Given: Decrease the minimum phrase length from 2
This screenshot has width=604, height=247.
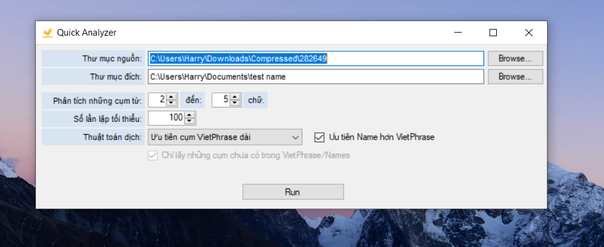Looking at the screenshot, I should click(x=171, y=103).
